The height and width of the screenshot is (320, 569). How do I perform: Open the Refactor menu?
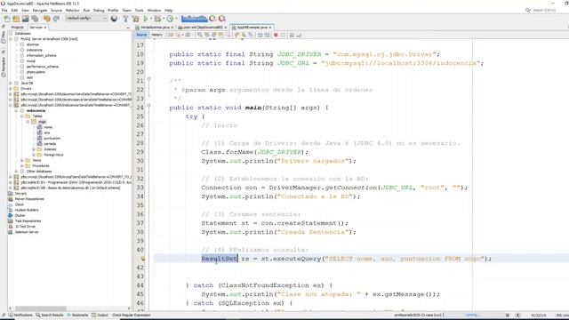pyautogui.click(x=72, y=11)
